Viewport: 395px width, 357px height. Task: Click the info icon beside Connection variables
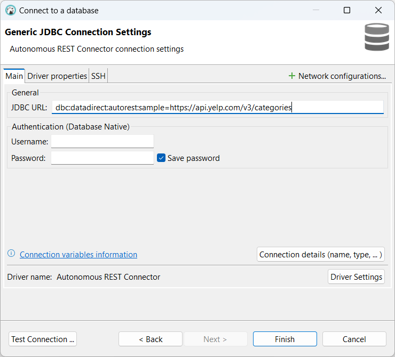click(11, 254)
